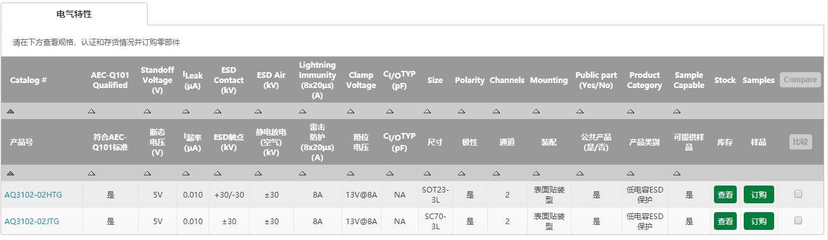This screenshot has height=240, width=828.
Task: Select the 电气特性 tab
Action: coord(74,13)
